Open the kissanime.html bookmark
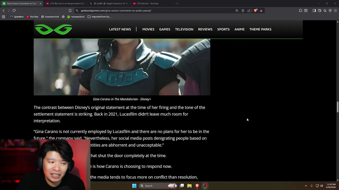 point(50,17)
